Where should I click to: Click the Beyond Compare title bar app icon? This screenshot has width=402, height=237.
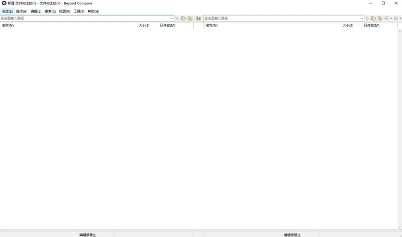tap(4, 3)
